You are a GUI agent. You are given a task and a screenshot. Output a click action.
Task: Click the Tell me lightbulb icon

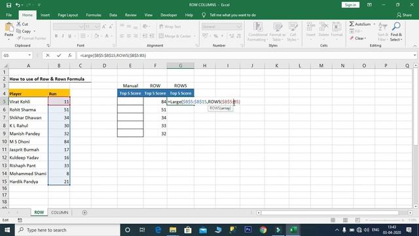pyautogui.click(x=204, y=15)
